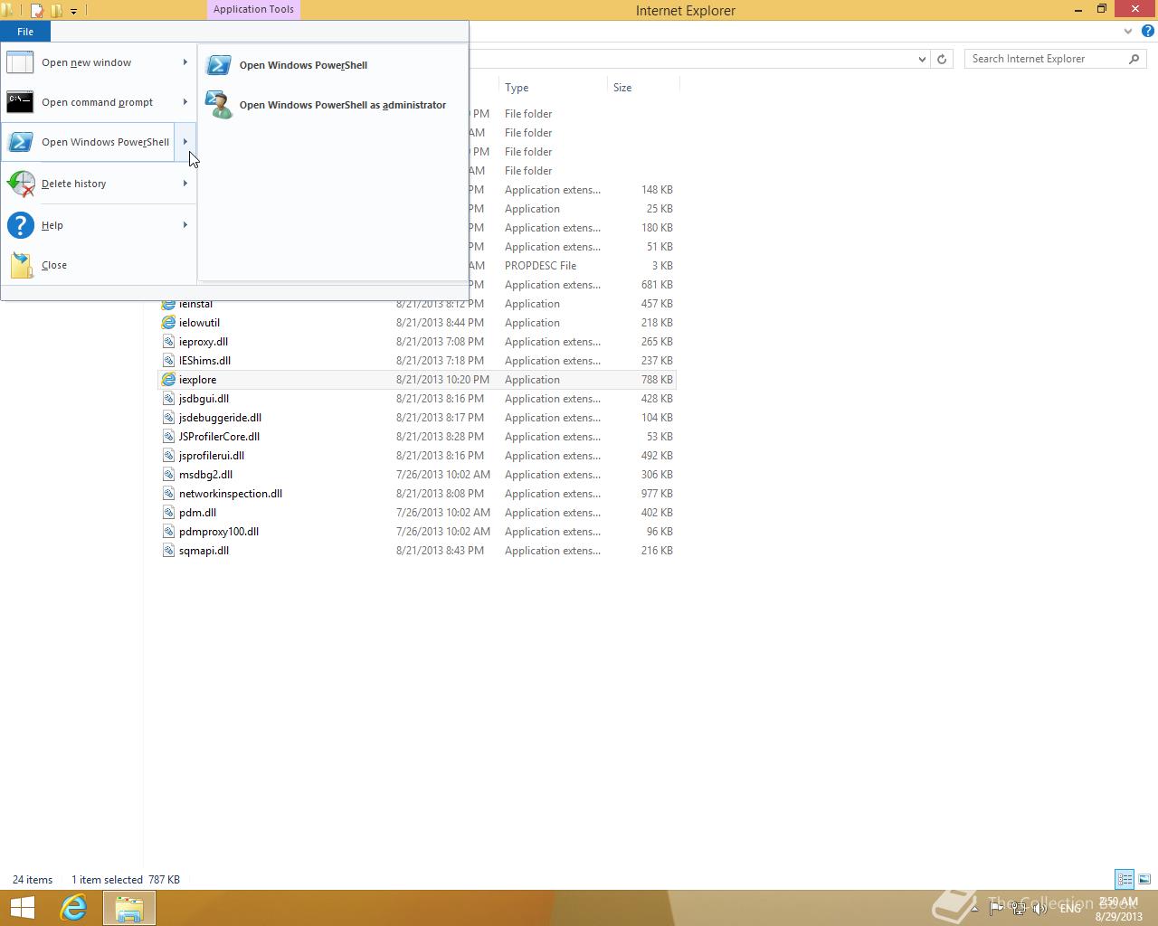1158x926 pixels.
Task: Select the jsdebuggeride.dll file
Action: click(220, 418)
